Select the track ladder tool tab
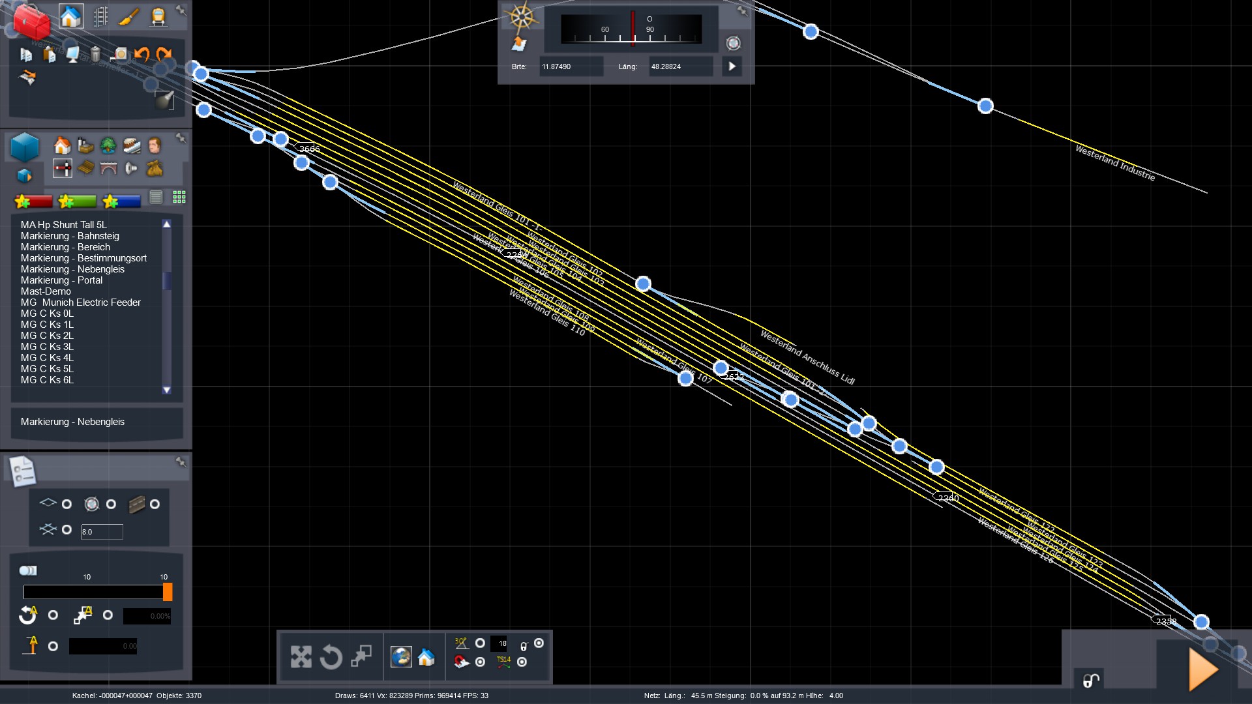Image resolution: width=1252 pixels, height=704 pixels. (x=100, y=16)
